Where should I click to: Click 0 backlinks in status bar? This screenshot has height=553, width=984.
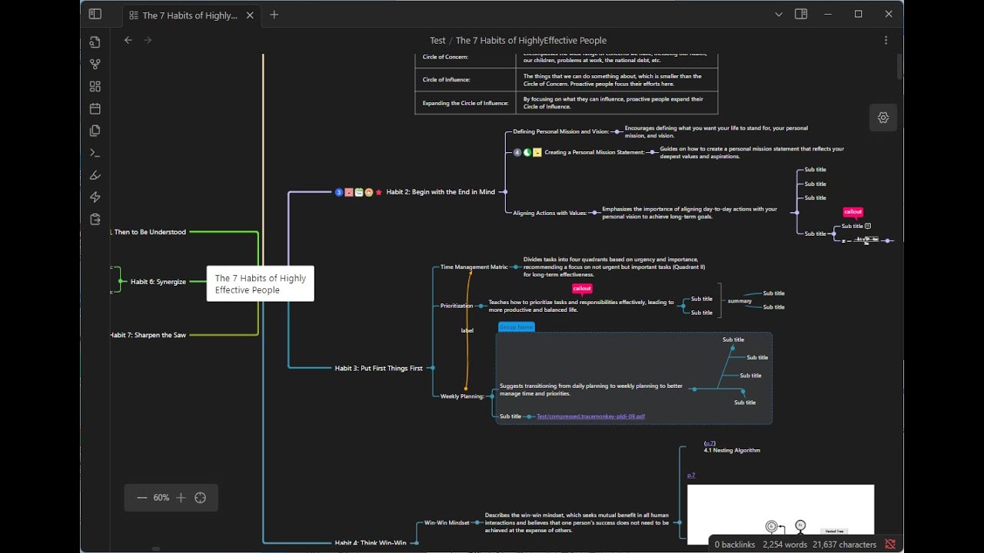[733, 544]
